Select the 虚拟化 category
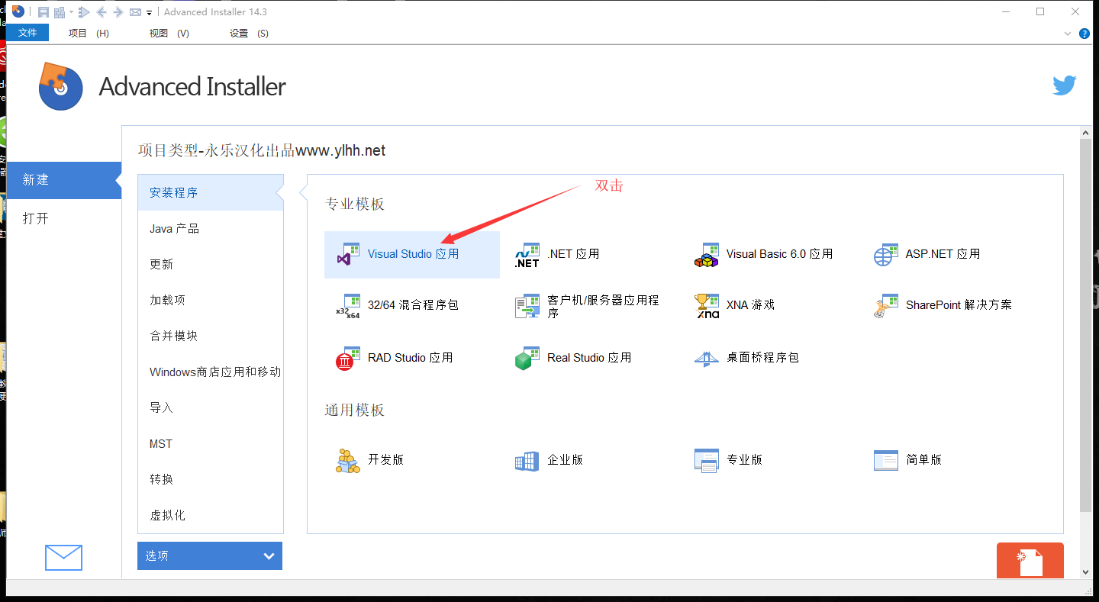The width and height of the screenshot is (1099, 602). coord(211,515)
